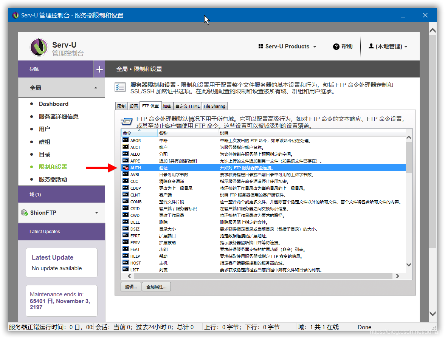Open the File Sharing tab

point(214,106)
